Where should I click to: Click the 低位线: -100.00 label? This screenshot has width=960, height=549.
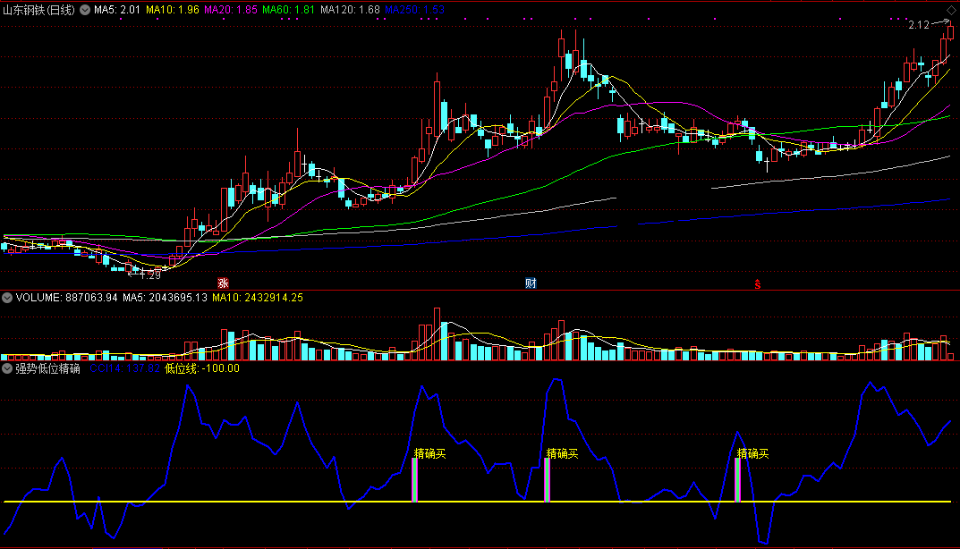tap(202, 368)
